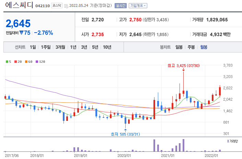Select the 1일 line chart tab
Image resolution: width=242 pixels, height=159 pixels.
(33, 47)
